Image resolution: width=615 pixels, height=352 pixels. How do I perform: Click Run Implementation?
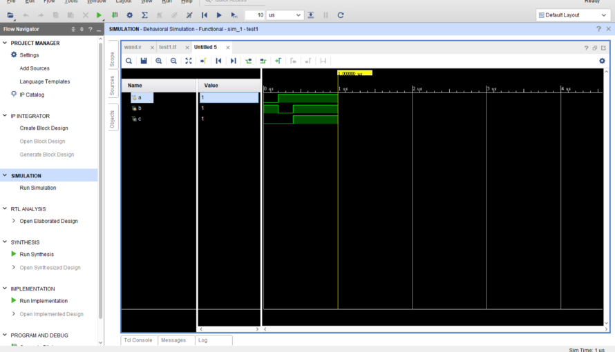(x=44, y=301)
